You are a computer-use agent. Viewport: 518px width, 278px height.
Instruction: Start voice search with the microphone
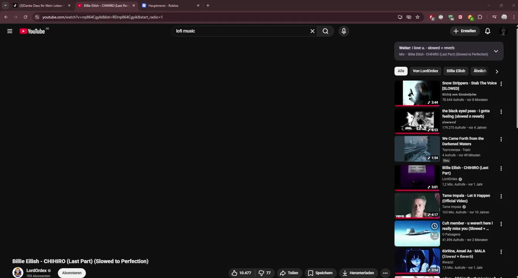344,31
